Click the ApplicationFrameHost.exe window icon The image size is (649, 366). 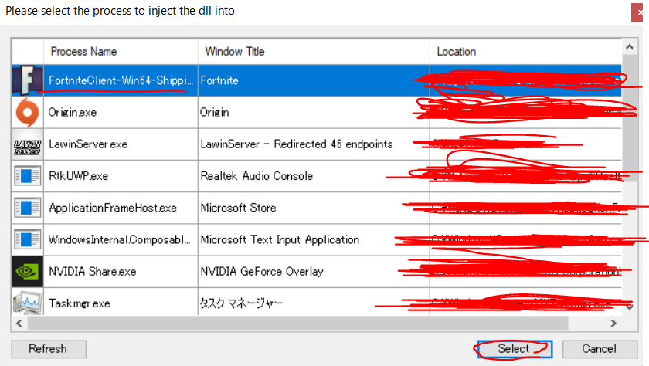click(x=27, y=208)
